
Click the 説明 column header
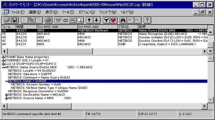[x=173, y=27]
